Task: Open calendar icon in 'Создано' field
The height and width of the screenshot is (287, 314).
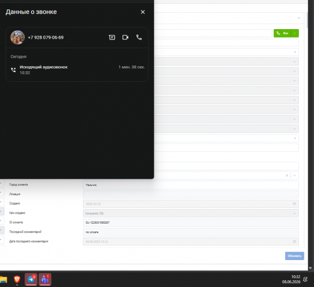Action: click(294, 203)
